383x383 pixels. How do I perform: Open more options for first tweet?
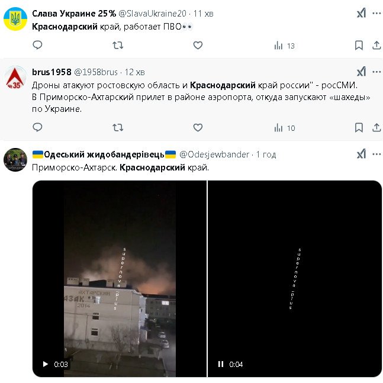[x=376, y=14]
